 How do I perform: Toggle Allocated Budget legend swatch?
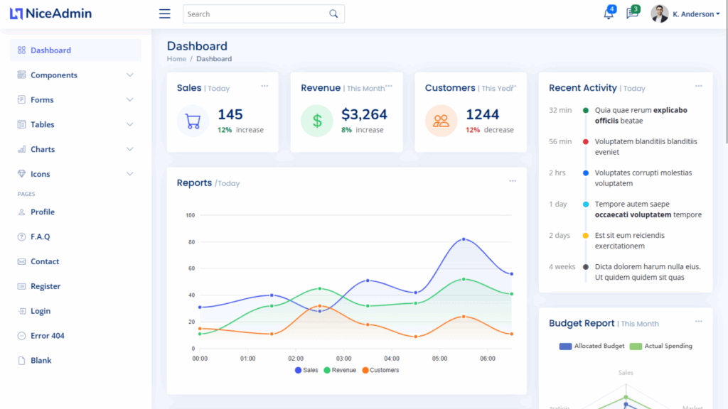(565, 347)
